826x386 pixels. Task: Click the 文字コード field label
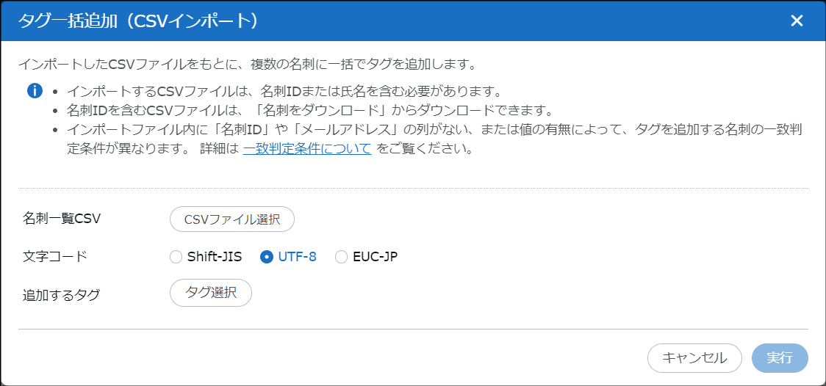coord(55,257)
